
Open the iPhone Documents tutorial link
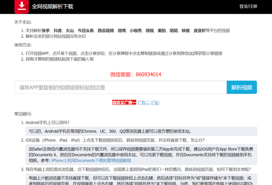pos(91,161)
